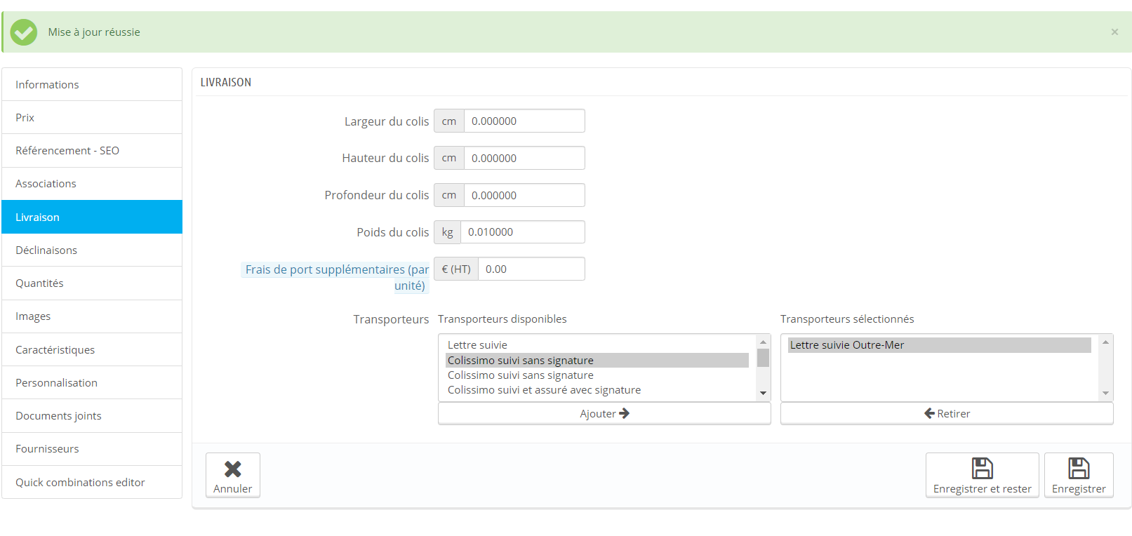Dismiss the success alert with the X icon

pos(1114,32)
